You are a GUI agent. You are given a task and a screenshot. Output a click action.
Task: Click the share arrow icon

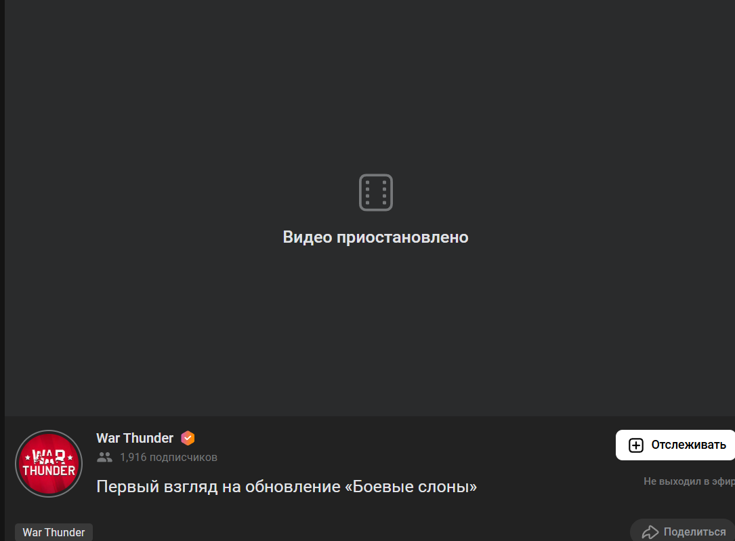click(x=650, y=532)
